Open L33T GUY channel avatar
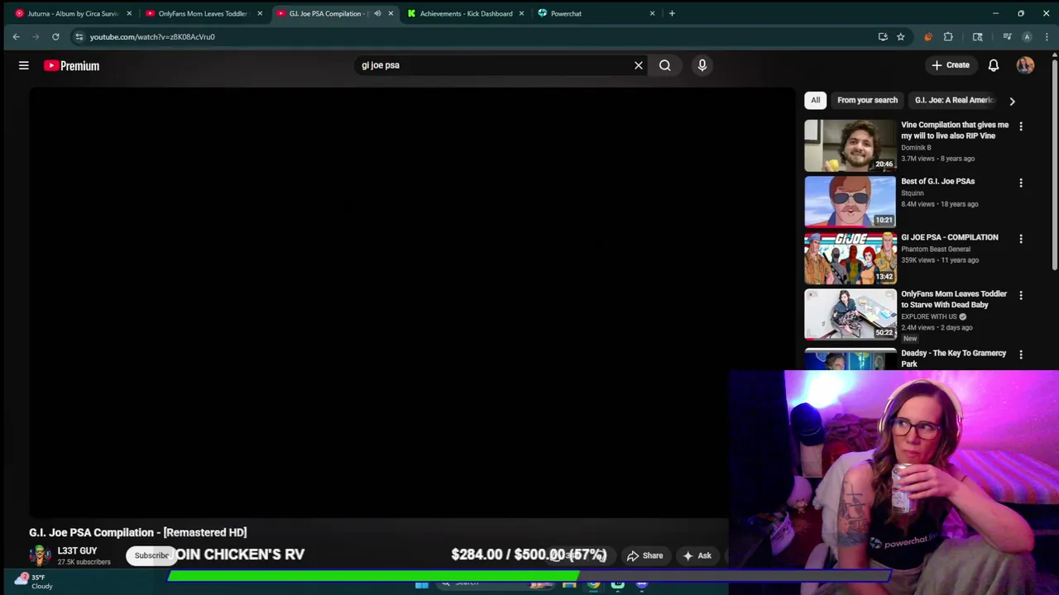 click(40, 555)
